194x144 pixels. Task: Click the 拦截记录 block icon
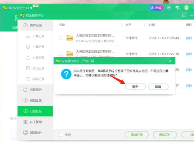28,47
